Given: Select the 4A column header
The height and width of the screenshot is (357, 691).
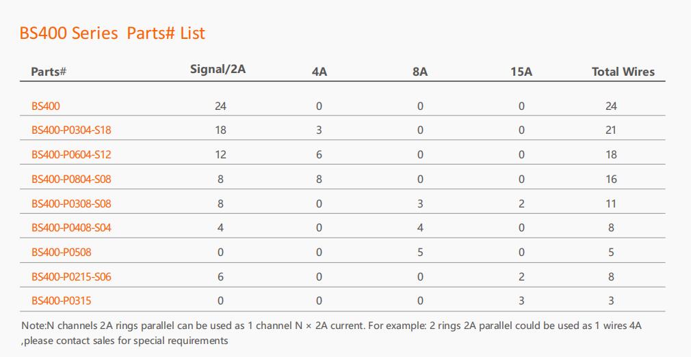Looking at the screenshot, I should click(x=319, y=72).
